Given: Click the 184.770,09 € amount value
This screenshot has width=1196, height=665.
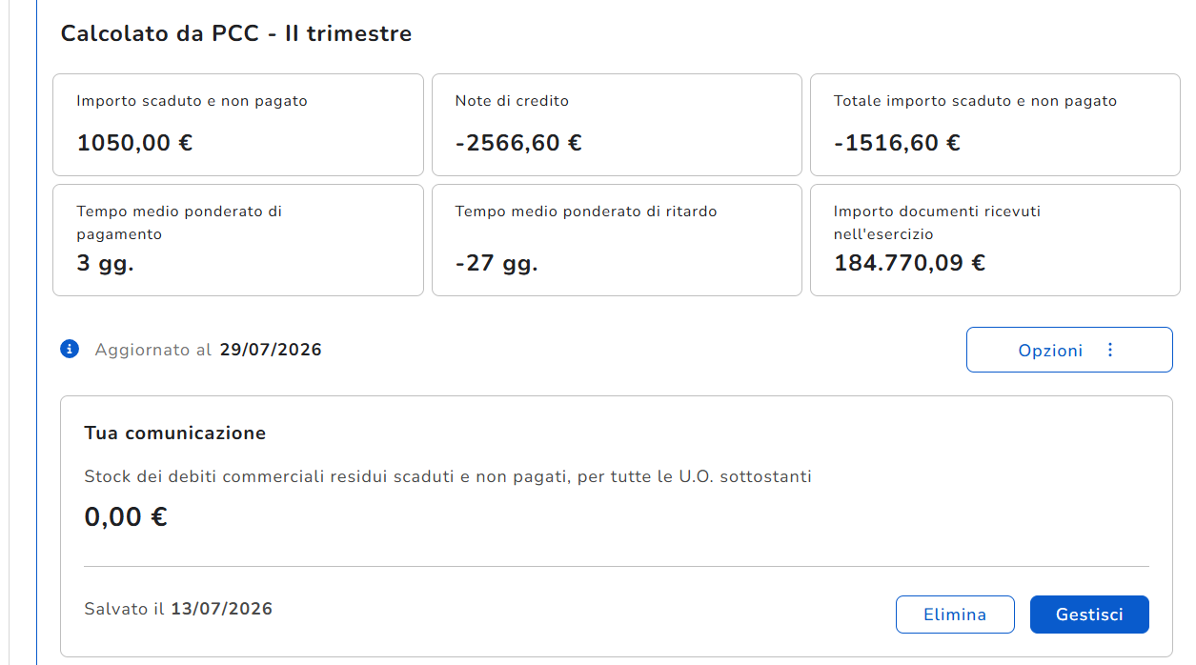Looking at the screenshot, I should pyautogui.click(x=910, y=263).
